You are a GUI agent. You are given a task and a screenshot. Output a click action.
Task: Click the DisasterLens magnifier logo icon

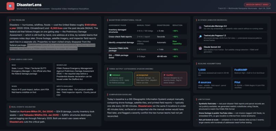(10, 6)
